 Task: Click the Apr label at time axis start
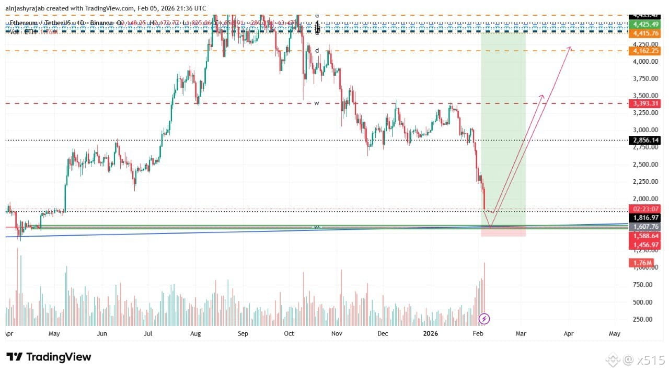click(9, 333)
